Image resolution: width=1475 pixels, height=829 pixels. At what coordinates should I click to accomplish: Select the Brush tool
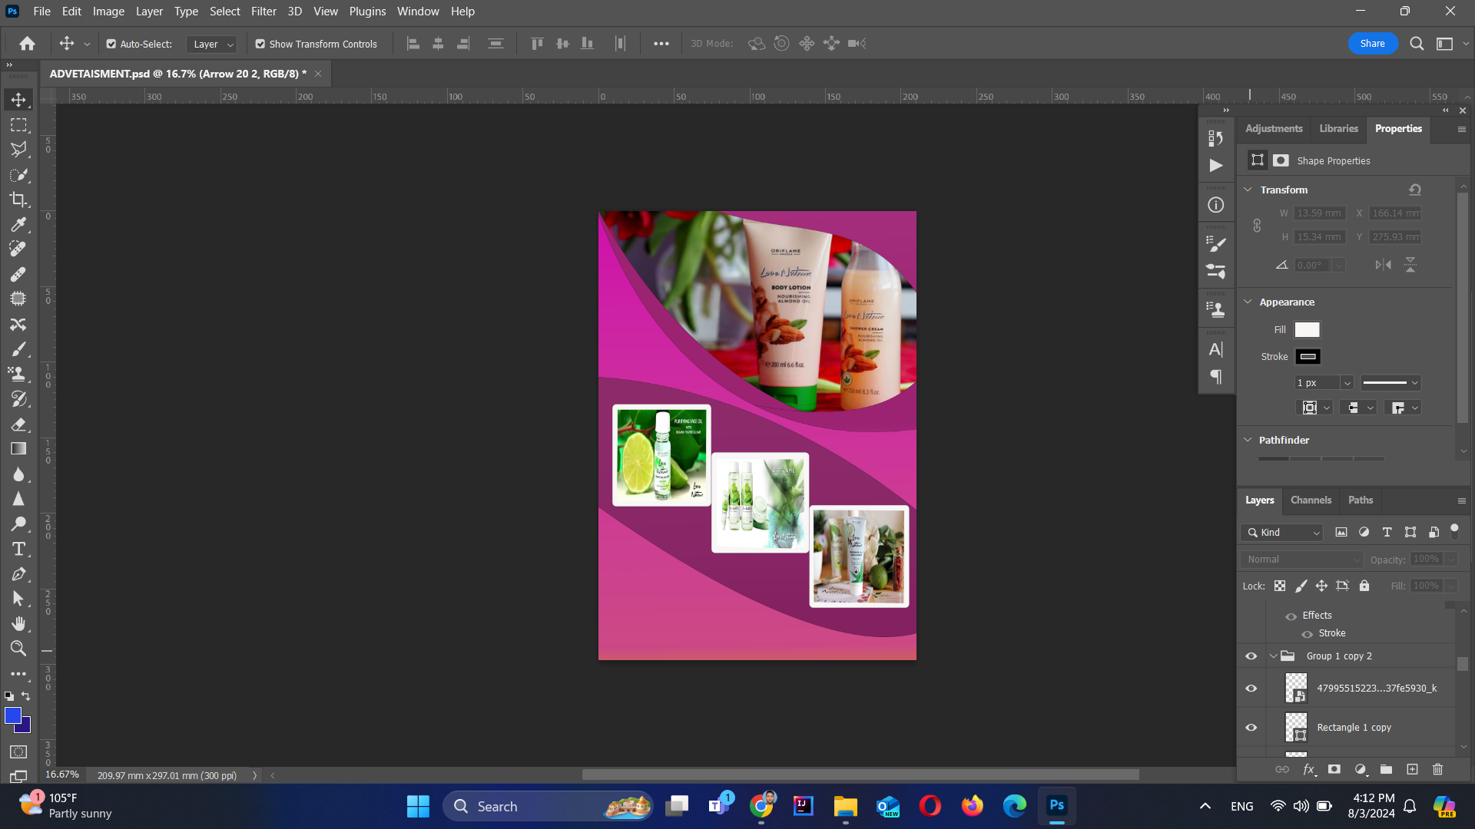pos(18,349)
